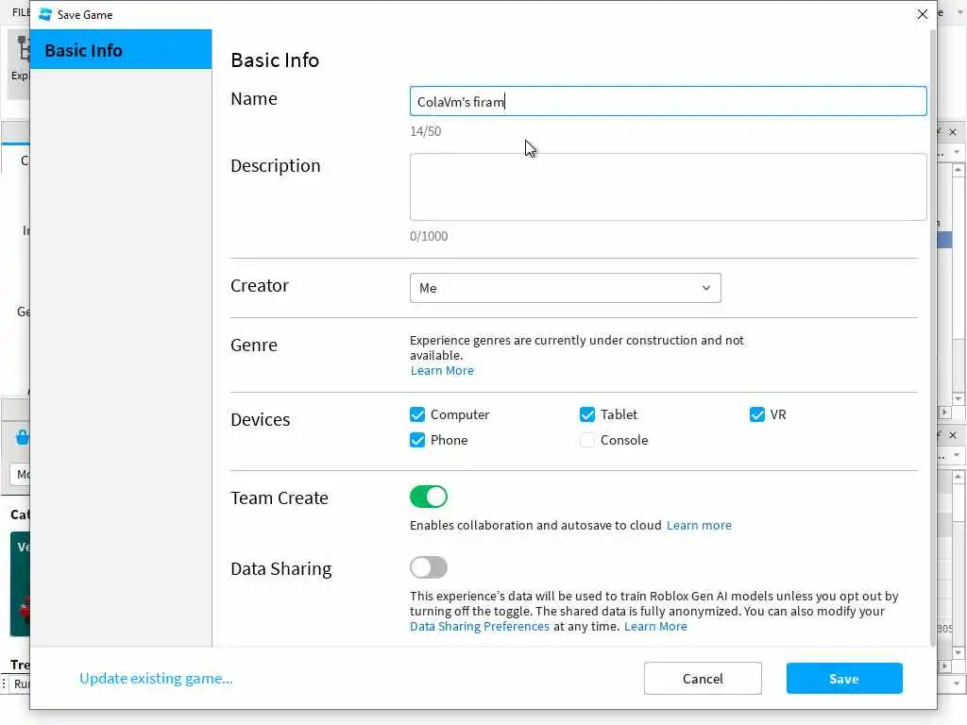Turn on the Data Sharing toggle
967x725 pixels.
tap(429, 567)
